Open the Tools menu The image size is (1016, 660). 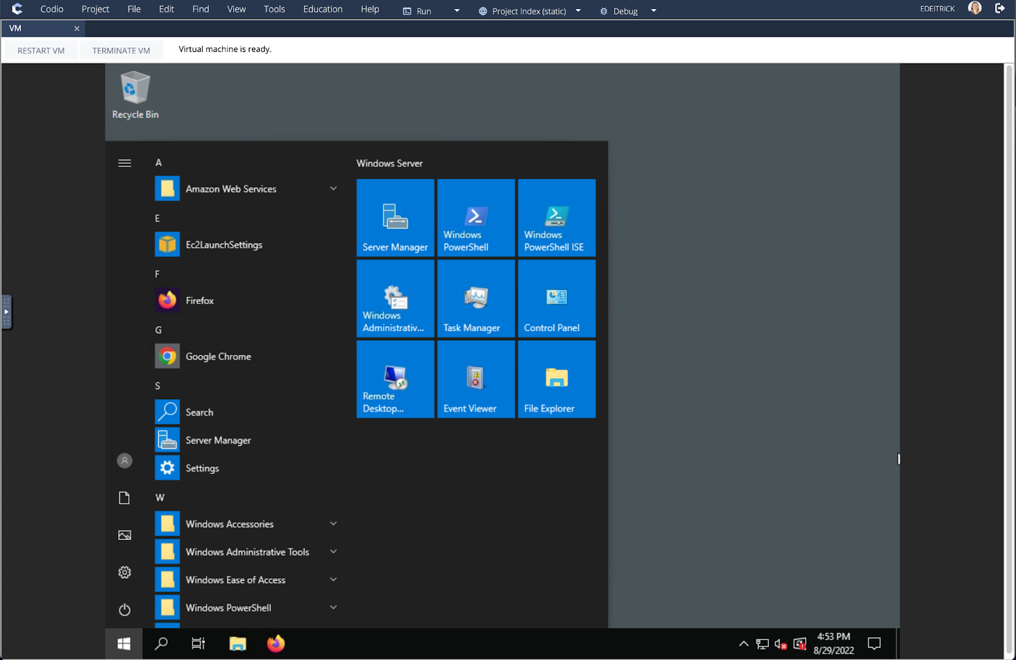point(274,9)
